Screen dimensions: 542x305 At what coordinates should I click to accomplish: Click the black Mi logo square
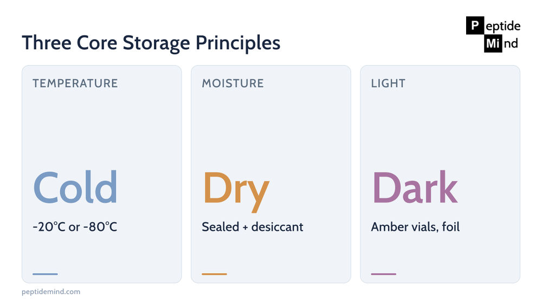click(493, 43)
